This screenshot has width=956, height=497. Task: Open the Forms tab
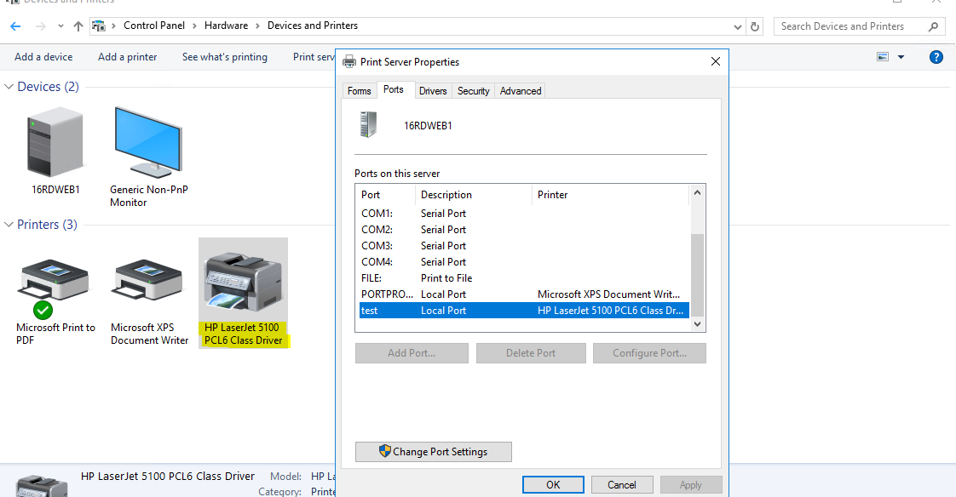(359, 90)
